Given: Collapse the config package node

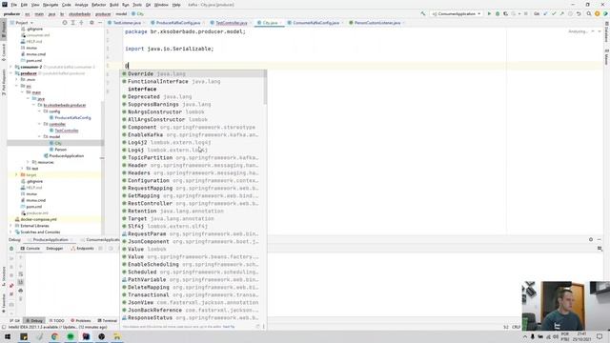Looking at the screenshot, I should 39,111.
